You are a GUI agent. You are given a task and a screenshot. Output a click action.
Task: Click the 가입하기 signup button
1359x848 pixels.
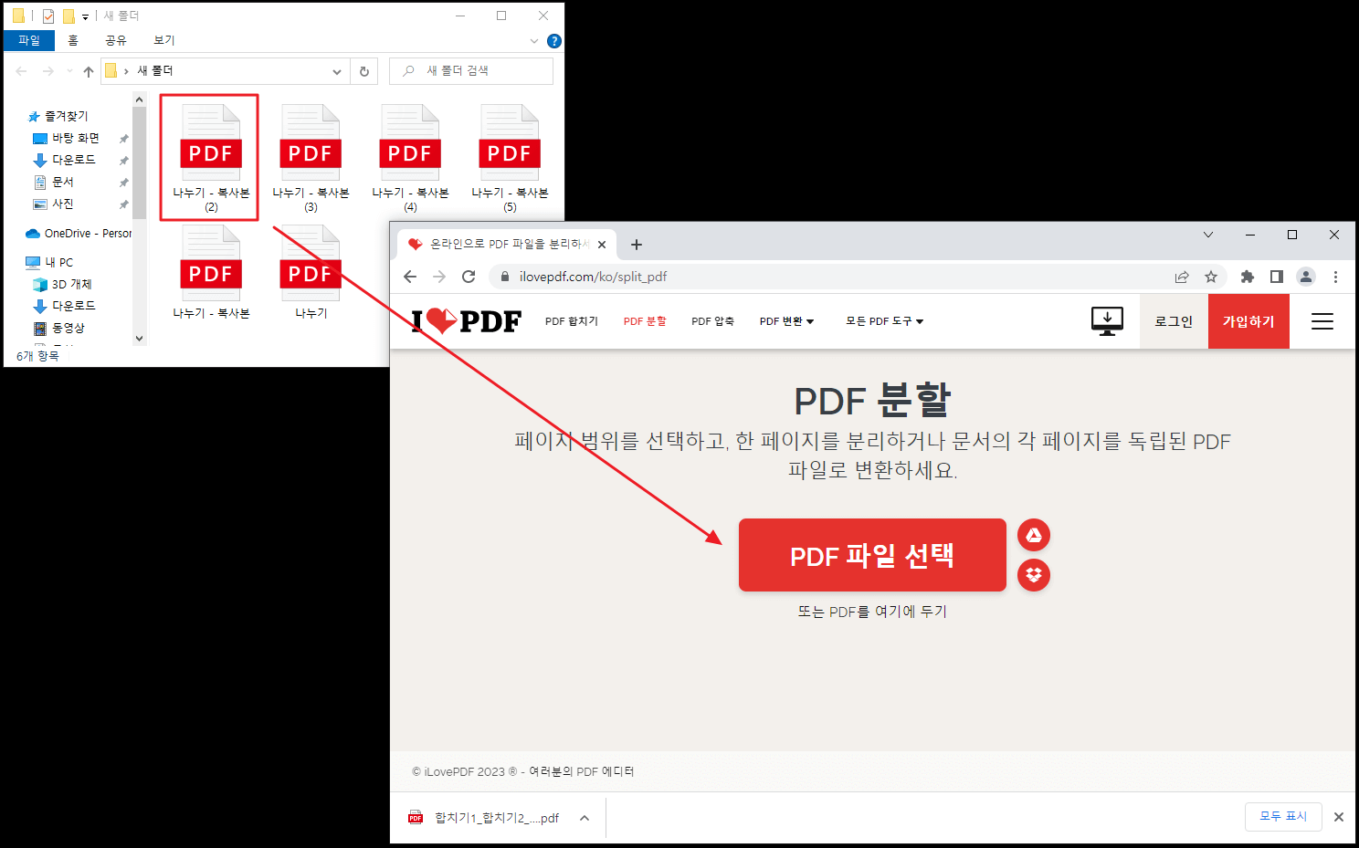click(x=1248, y=320)
